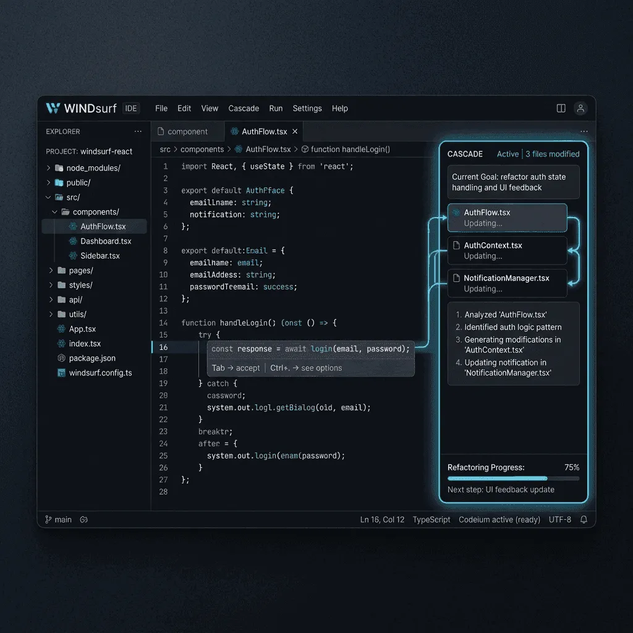Select the NotificationManager.tsx Cascade file card

507,283
